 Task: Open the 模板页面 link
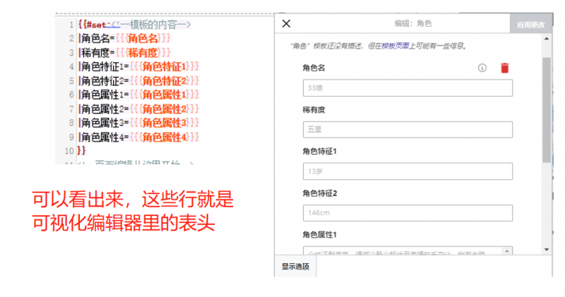click(x=395, y=46)
